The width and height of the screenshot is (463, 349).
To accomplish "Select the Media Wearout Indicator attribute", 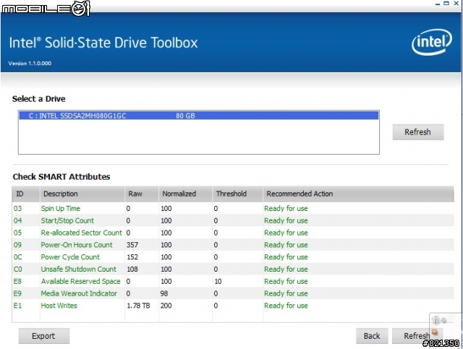I will (x=233, y=293).
